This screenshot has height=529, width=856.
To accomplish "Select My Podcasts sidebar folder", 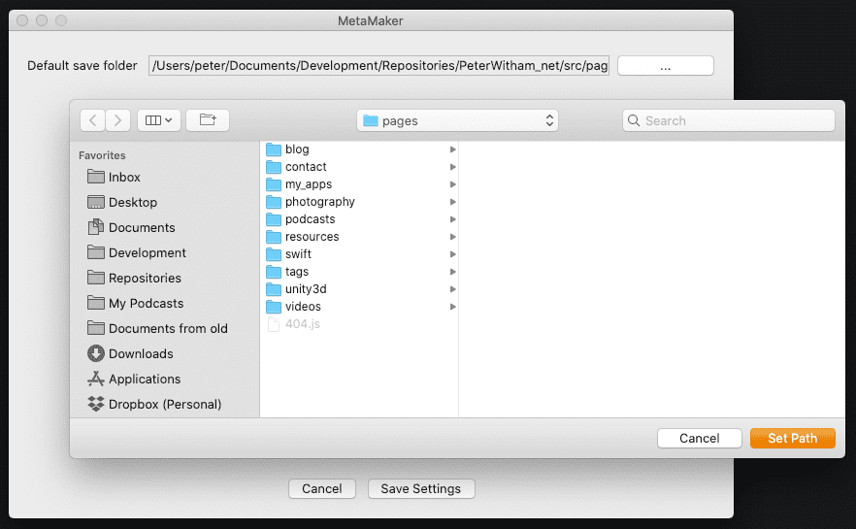I will coord(136,303).
